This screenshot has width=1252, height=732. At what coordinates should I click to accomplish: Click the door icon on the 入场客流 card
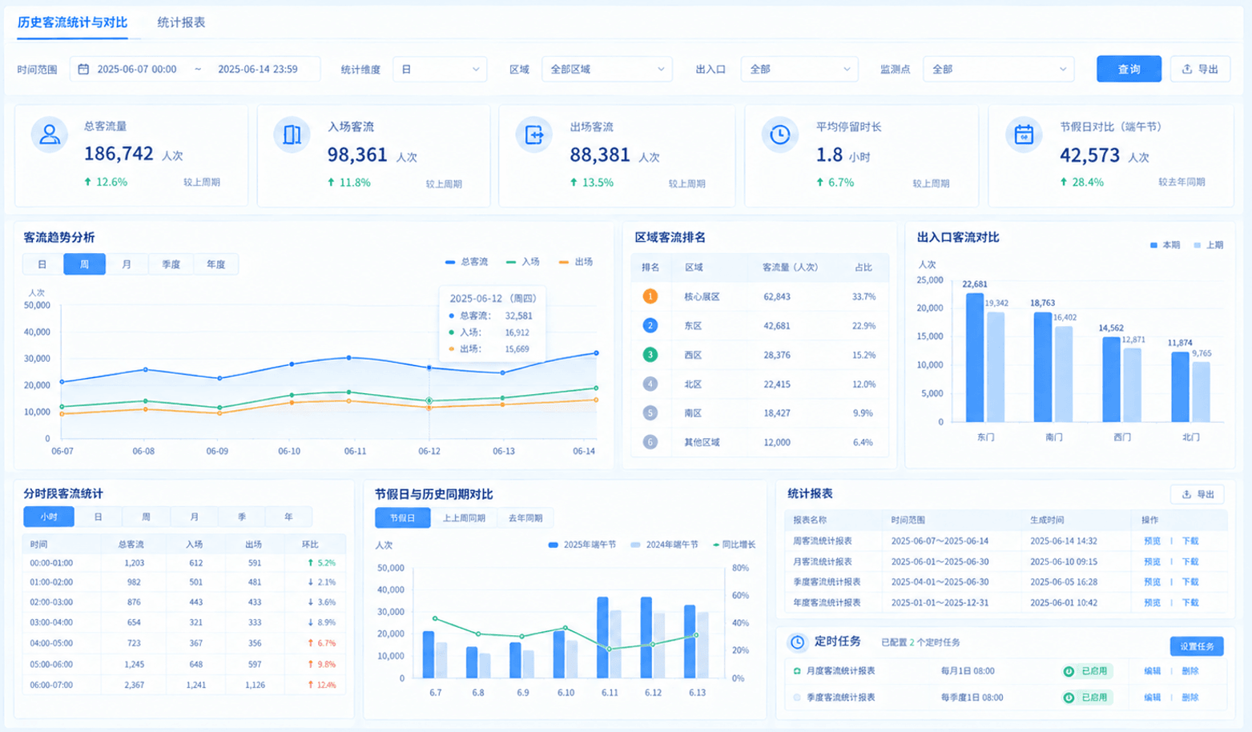point(292,135)
